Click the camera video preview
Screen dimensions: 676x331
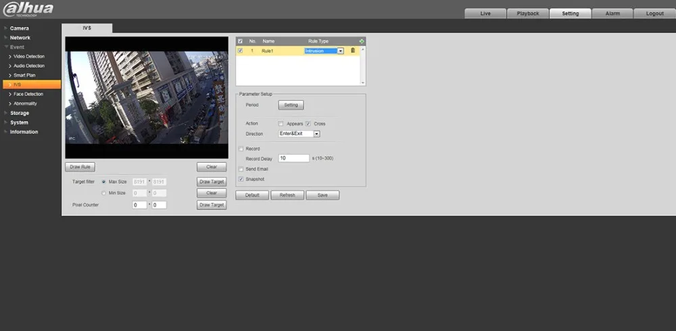(147, 97)
